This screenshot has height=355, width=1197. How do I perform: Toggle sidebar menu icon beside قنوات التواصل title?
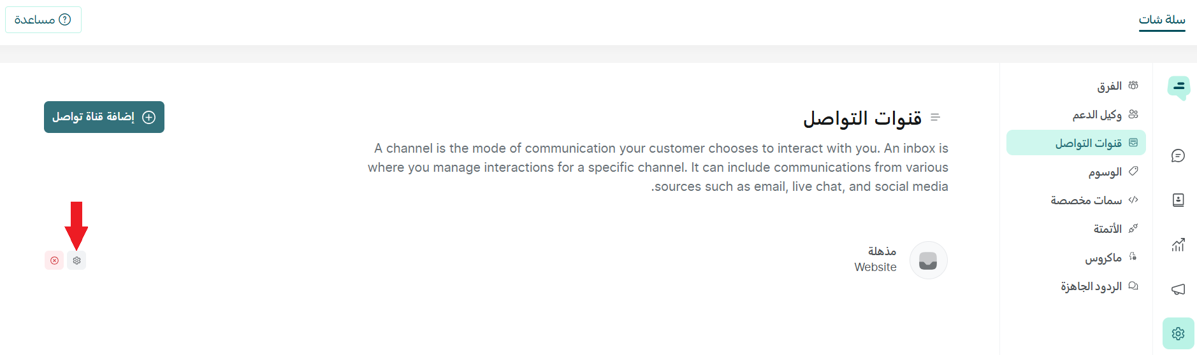tap(935, 117)
